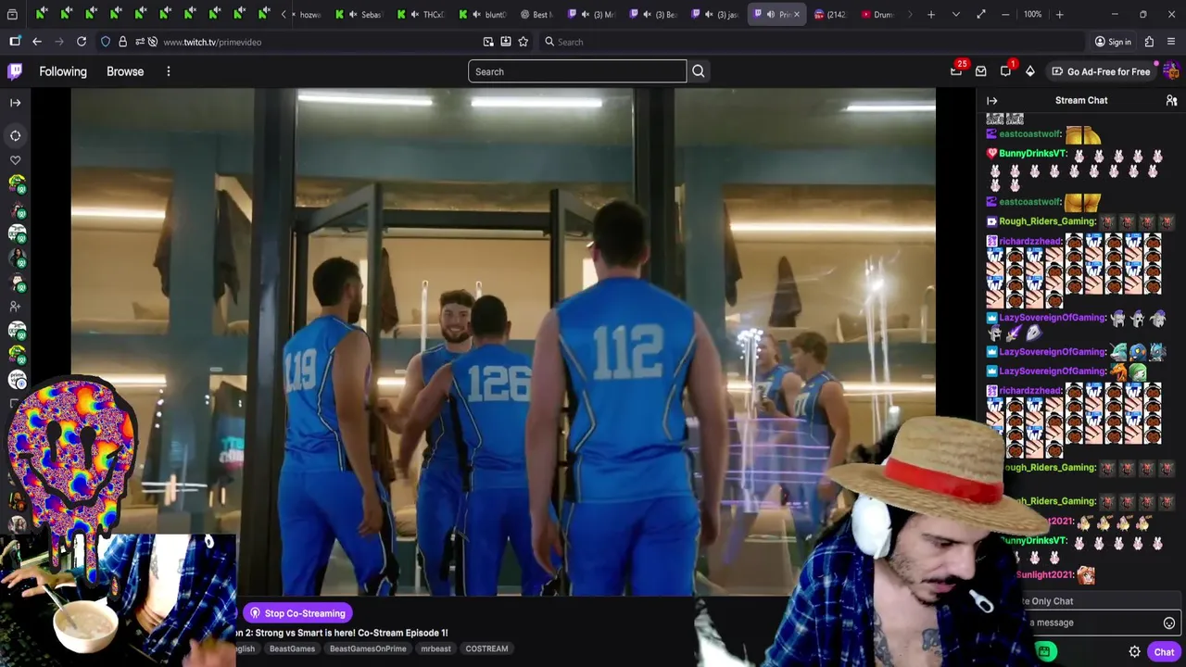Open the BeastGames tag

(x=292, y=648)
